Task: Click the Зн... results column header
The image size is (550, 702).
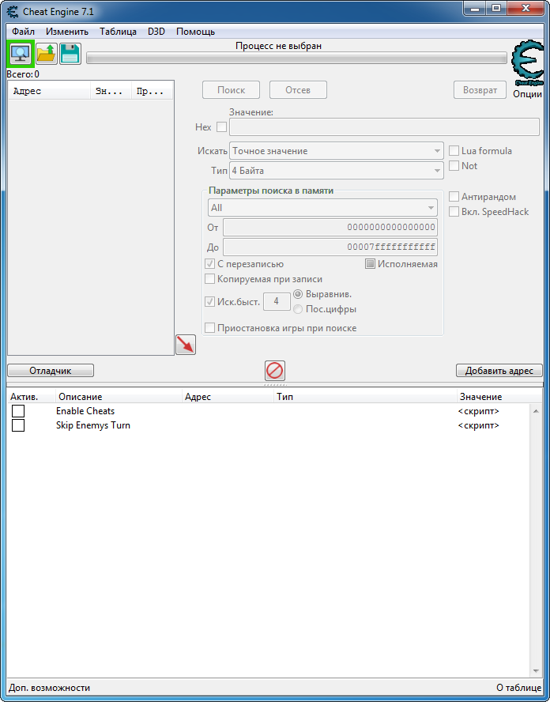Action: tap(111, 92)
